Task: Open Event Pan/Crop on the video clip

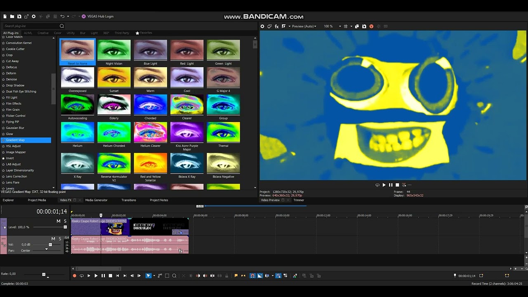Action: (x=174, y=232)
